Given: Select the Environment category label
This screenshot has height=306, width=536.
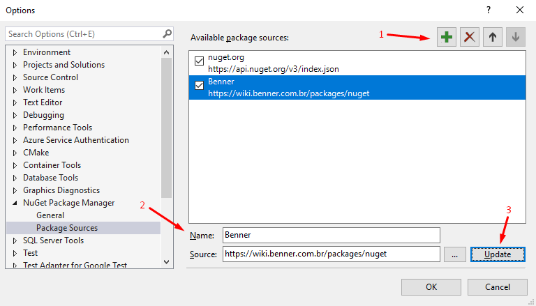Looking at the screenshot, I should click(47, 52).
